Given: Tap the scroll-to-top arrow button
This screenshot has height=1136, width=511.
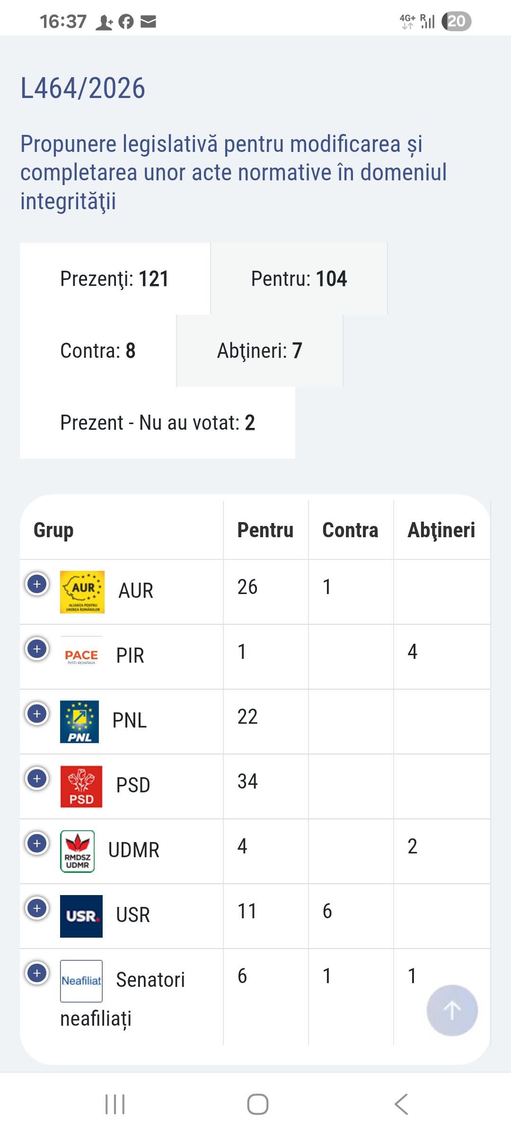Looking at the screenshot, I should (452, 1010).
